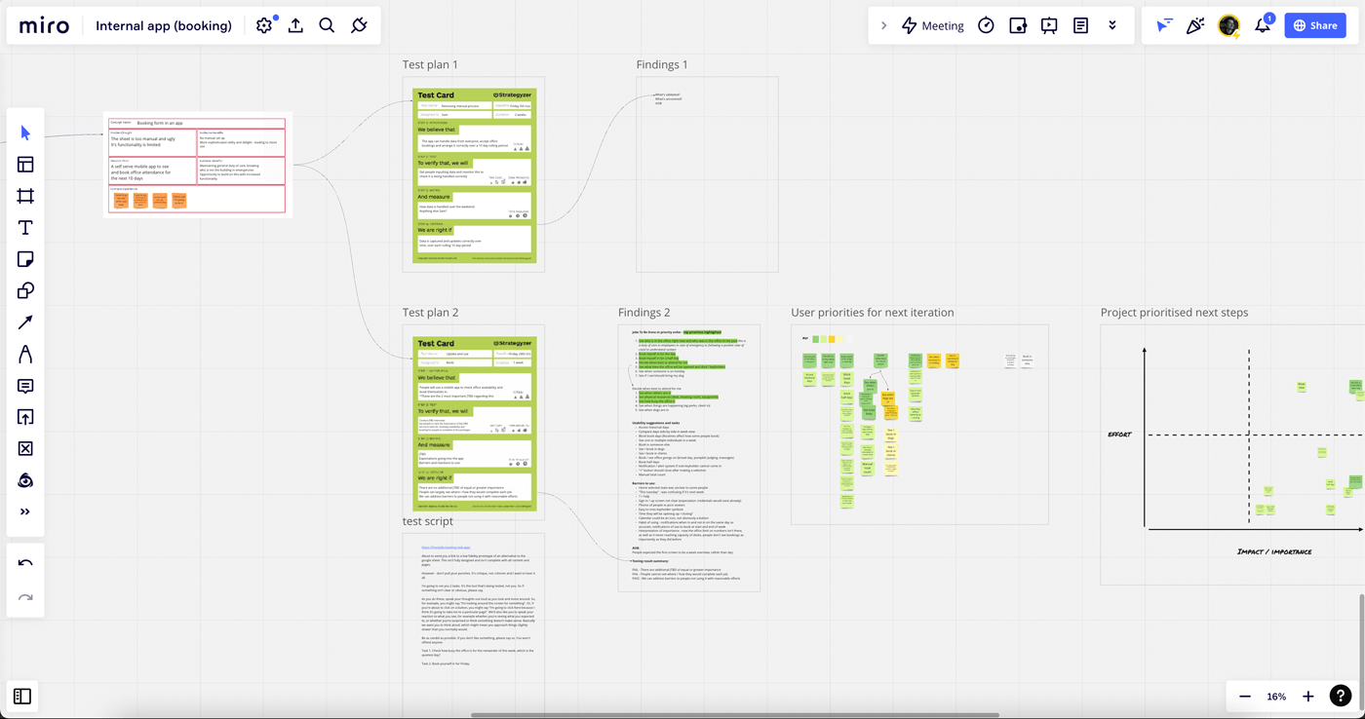Image resolution: width=1365 pixels, height=719 pixels.
Task: Select the Test plan 2 frame title
Action: point(430,313)
